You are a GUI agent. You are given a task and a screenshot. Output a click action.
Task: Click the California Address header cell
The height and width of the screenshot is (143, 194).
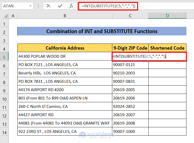[x=65, y=48]
